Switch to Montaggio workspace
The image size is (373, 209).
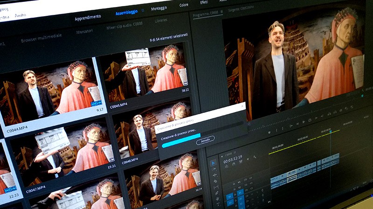pyautogui.click(x=159, y=8)
